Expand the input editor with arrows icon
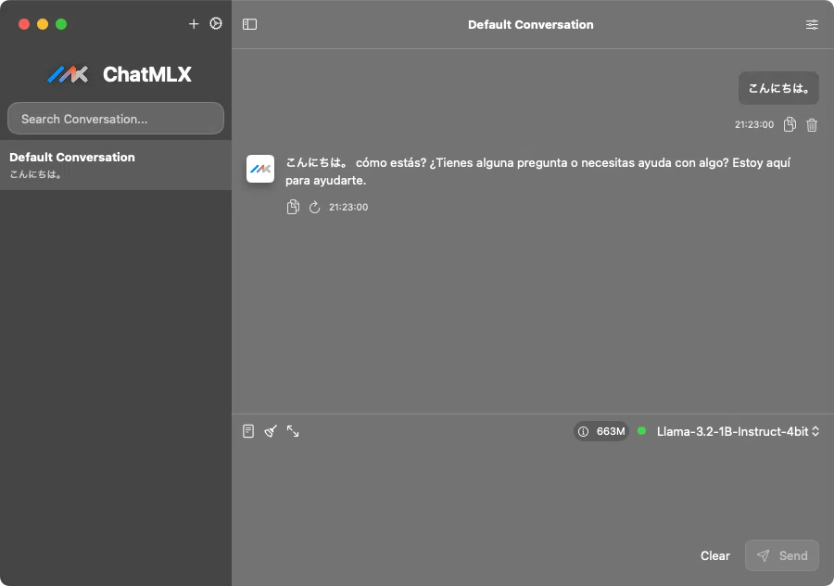Screen dimensions: 834x586 (x=293, y=431)
